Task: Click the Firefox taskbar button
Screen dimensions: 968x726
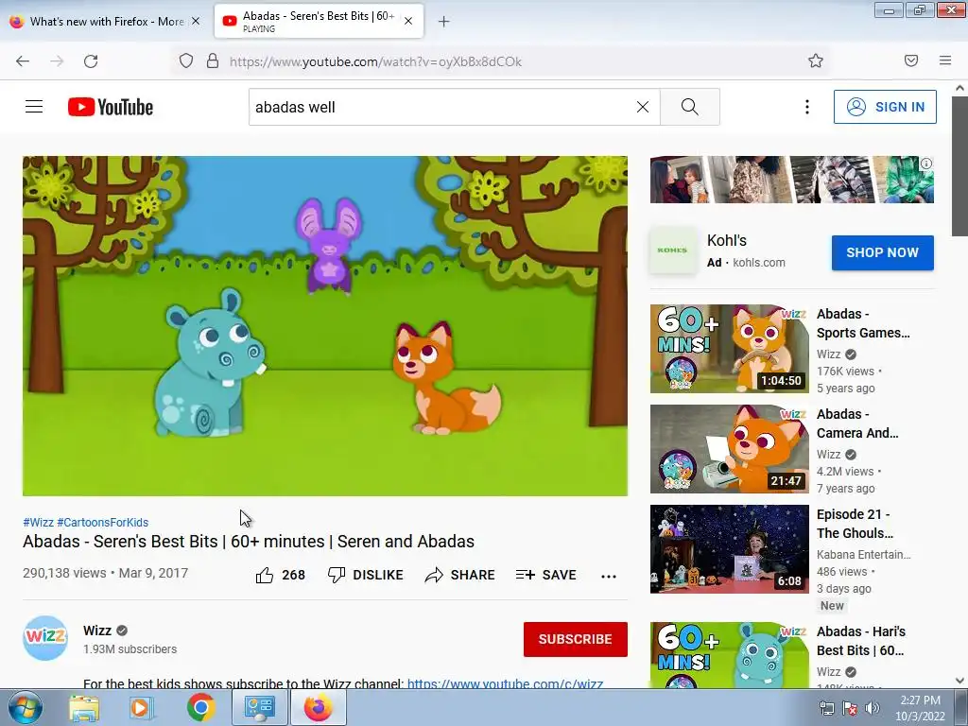Action: click(x=318, y=708)
